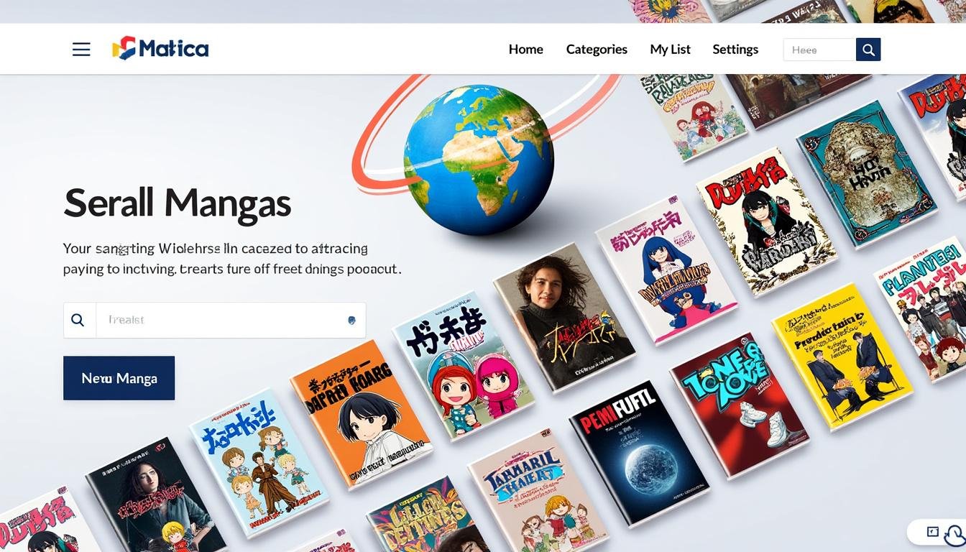Click into the hero search text field
The height and width of the screenshot is (552, 966).
point(223,320)
